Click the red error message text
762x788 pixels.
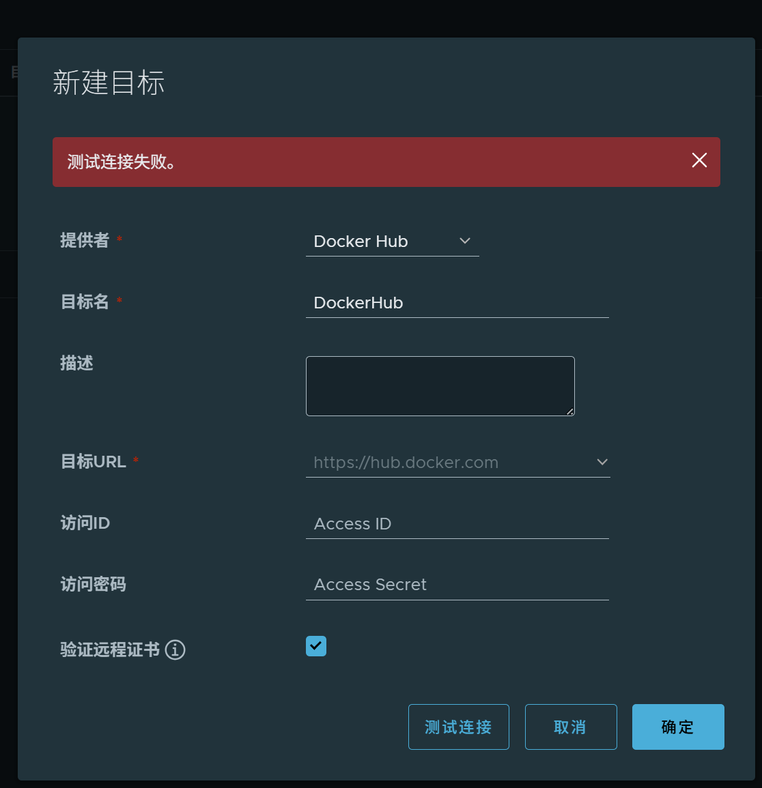point(122,162)
